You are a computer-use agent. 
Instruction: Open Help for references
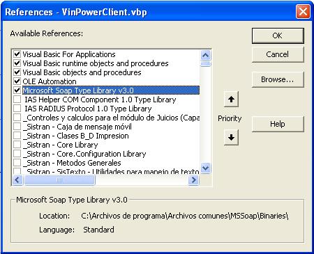(278, 124)
